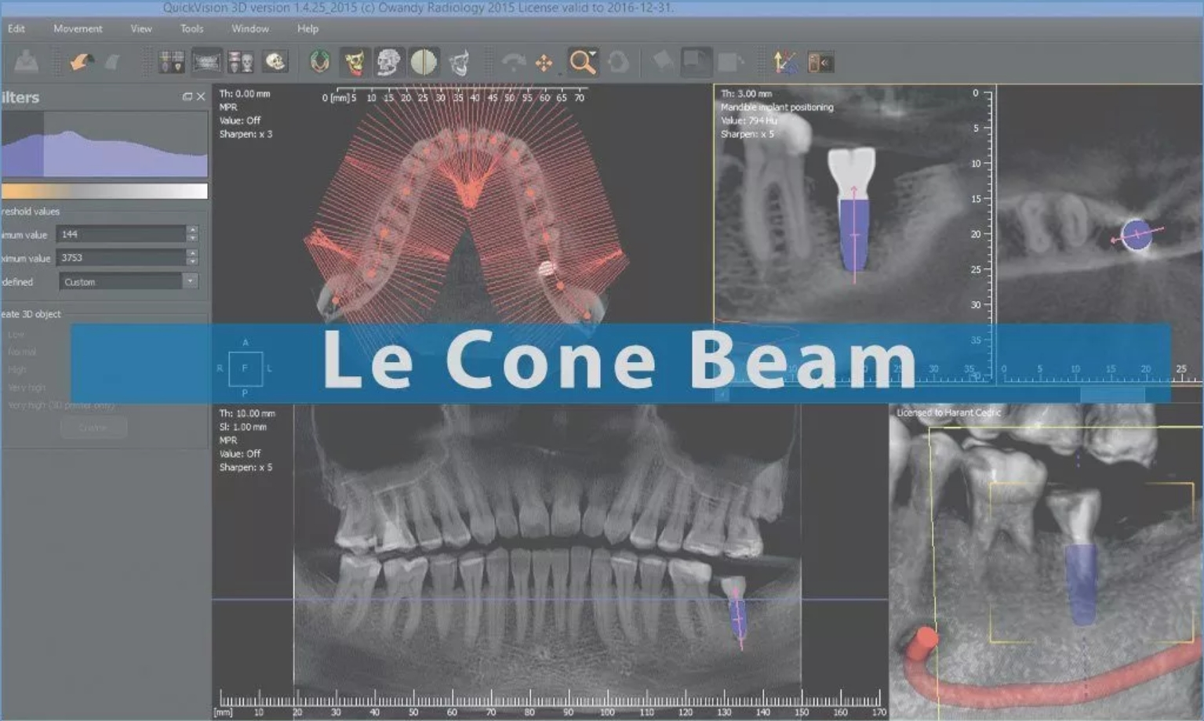
Task: Open the zoom tool options arrow
Action: coord(594,52)
